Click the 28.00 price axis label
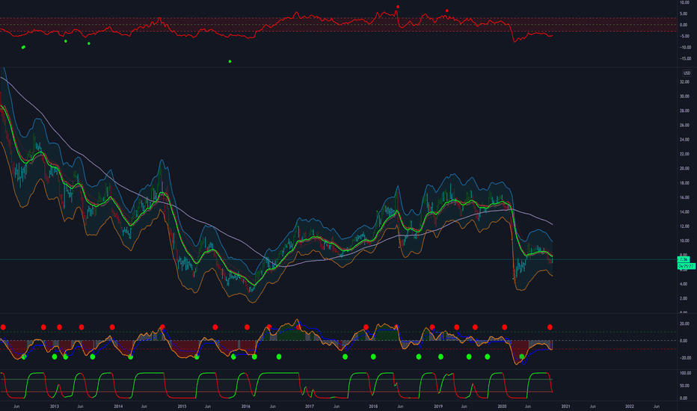697x411 pixels. point(684,111)
